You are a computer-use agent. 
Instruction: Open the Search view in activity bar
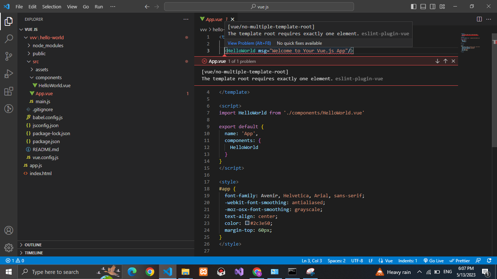pyautogui.click(x=9, y=39)
